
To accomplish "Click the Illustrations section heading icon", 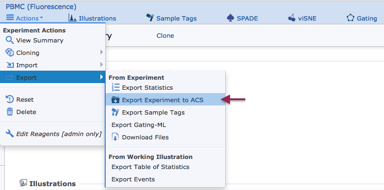I will pyautogui.click(x=23, y=183).
